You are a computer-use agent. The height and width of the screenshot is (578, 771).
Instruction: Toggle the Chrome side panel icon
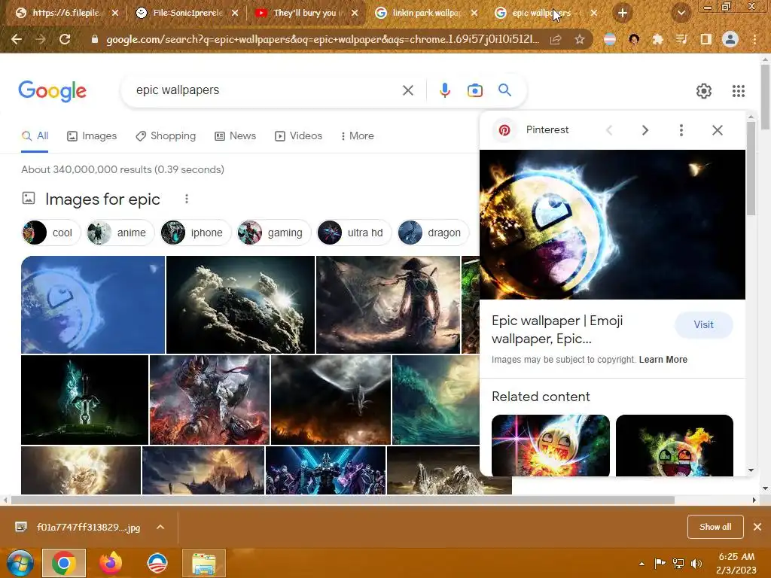tap(705, 39)
